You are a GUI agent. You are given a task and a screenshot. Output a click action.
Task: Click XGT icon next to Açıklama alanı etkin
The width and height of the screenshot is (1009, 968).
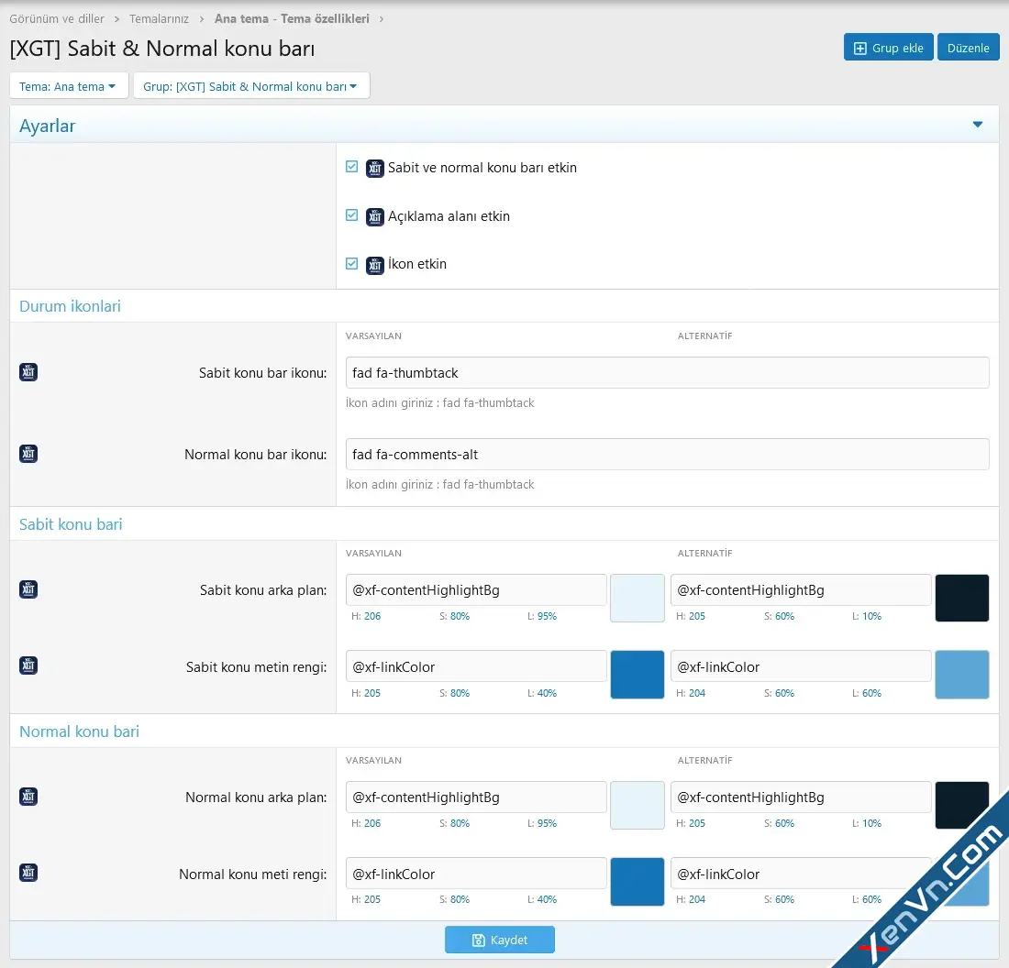click(x=375, y=216)
